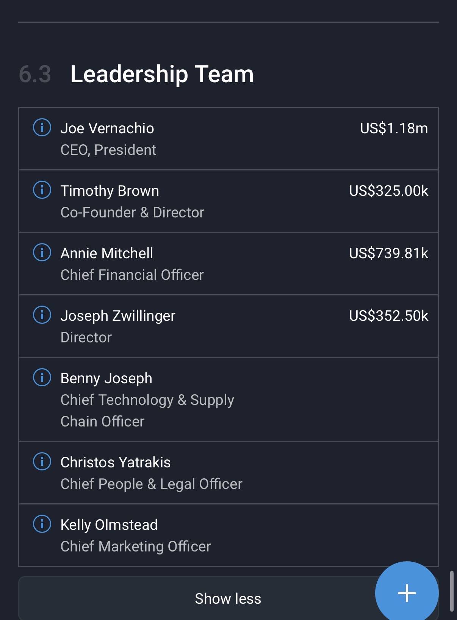Click Kelly Olmstead's info icon
The image size is (457, 620).
click(42, 524)
